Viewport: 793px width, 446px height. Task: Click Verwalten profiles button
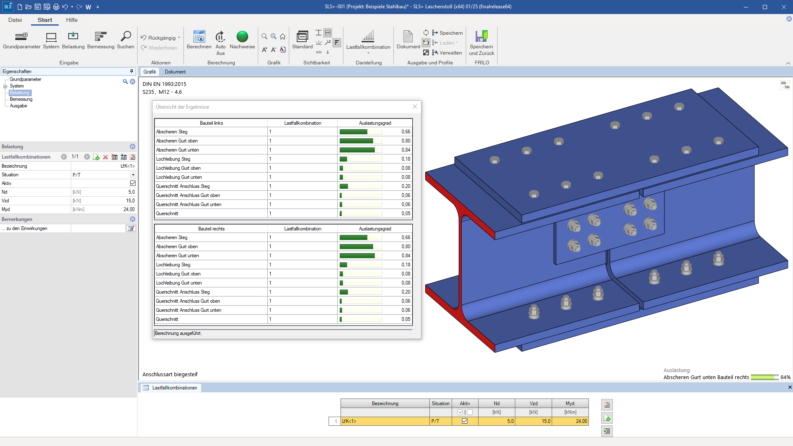pos(447,52)
